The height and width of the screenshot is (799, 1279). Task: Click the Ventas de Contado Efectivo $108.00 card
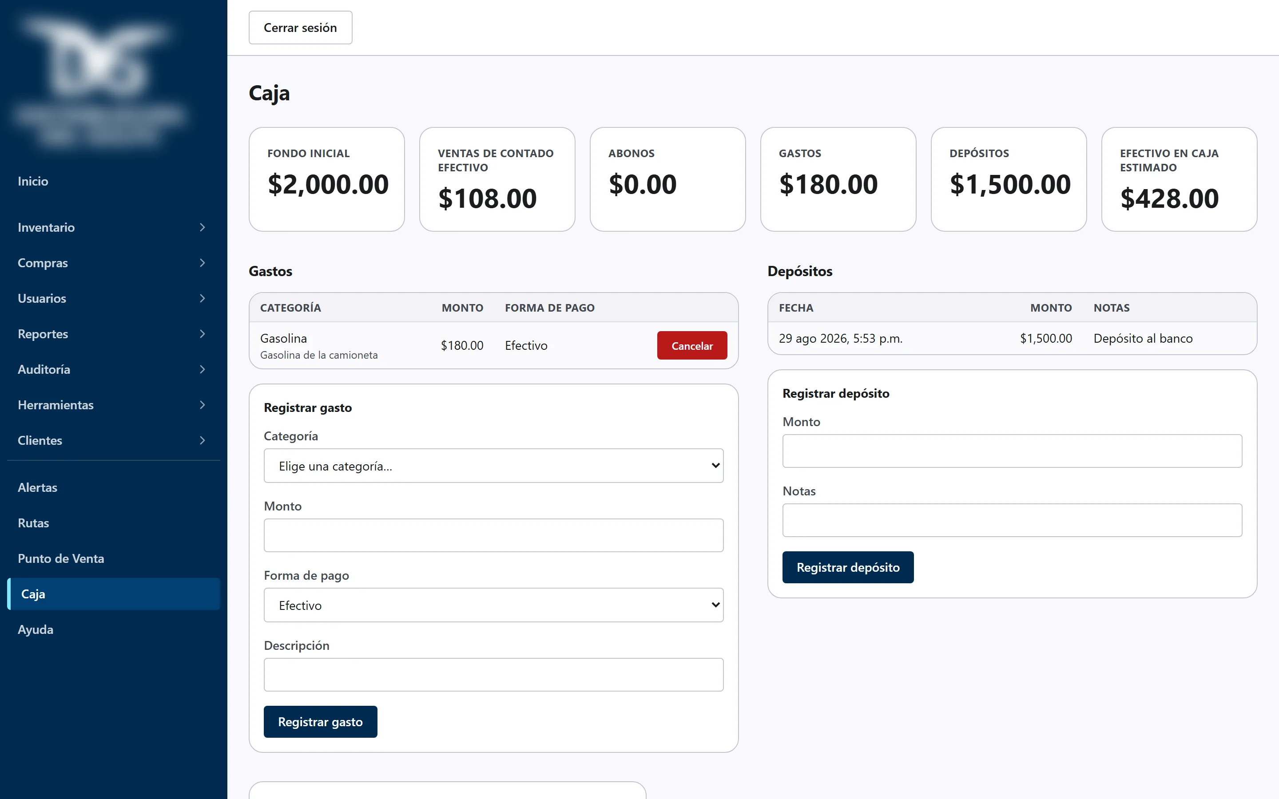[497, 179]
